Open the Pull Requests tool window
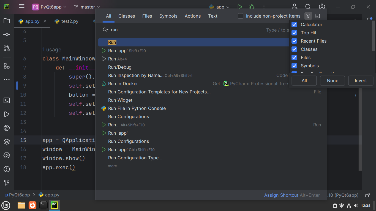The width and height of the screenshot is (376, 211). coord(7,48)
